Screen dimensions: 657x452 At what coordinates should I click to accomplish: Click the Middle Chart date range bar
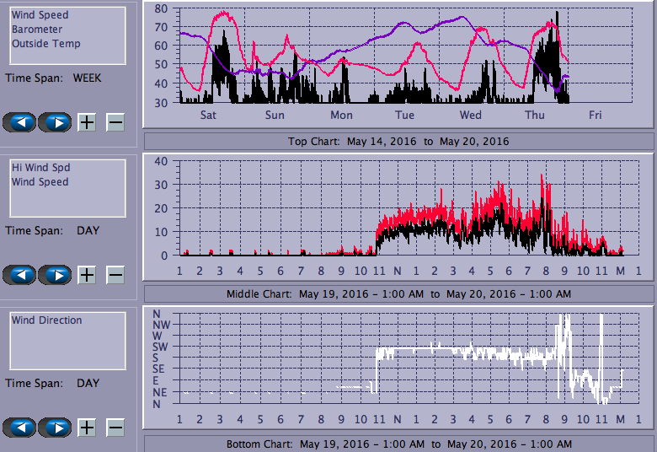pos(398,293)
